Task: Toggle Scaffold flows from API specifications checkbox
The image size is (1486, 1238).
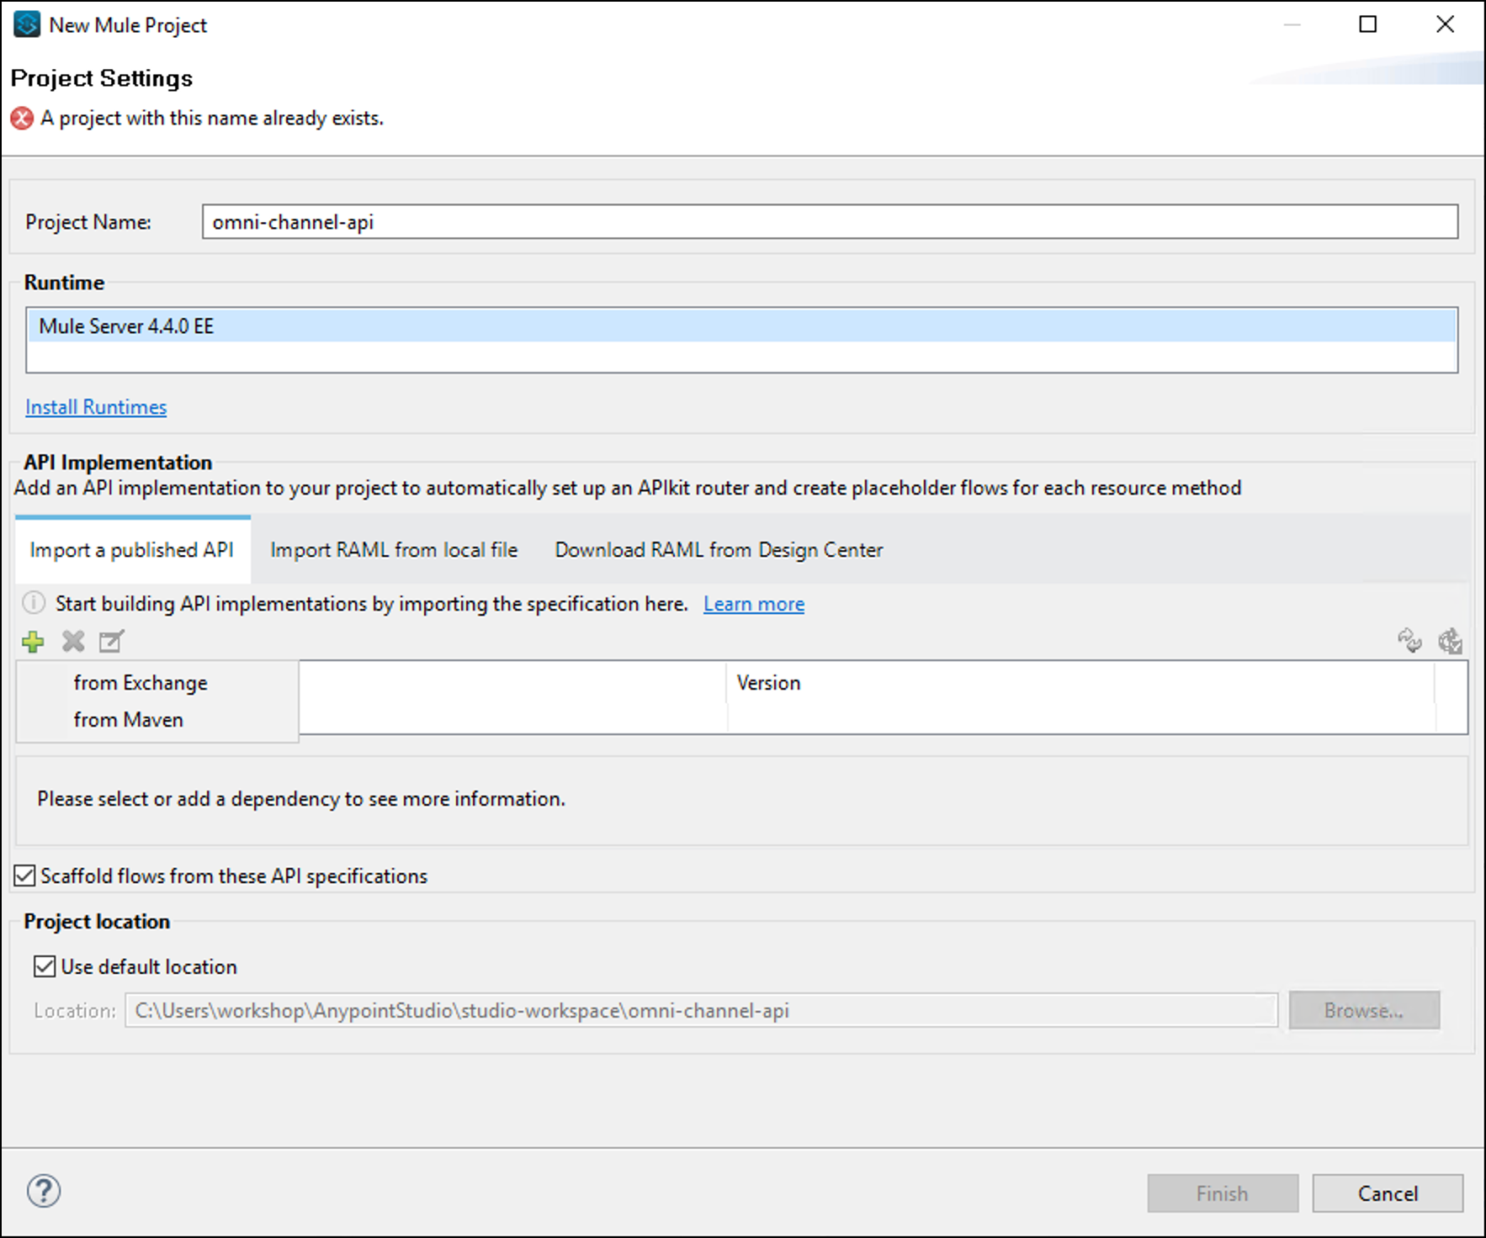Action: tap(25, 876)
